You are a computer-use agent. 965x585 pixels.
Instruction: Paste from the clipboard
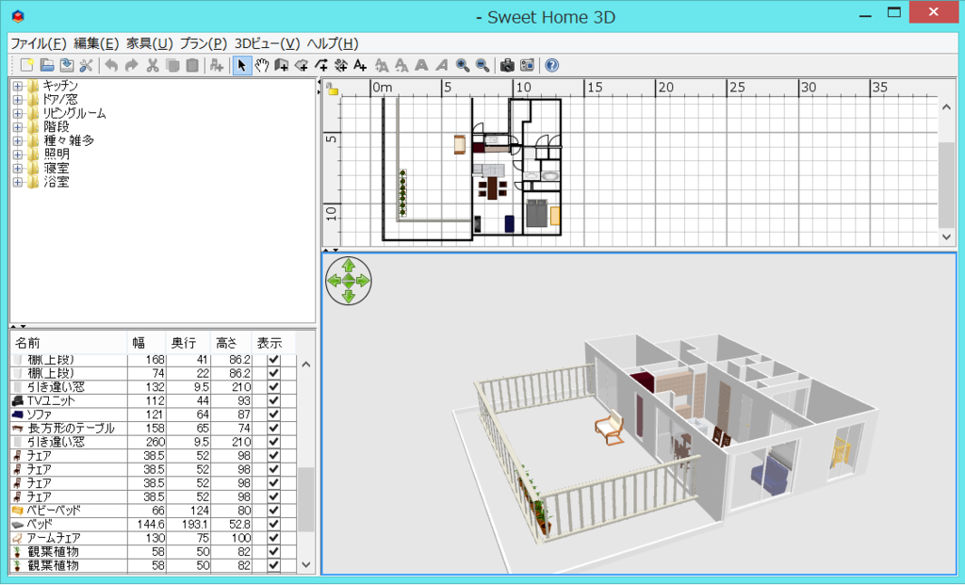[x=192, y=65]
